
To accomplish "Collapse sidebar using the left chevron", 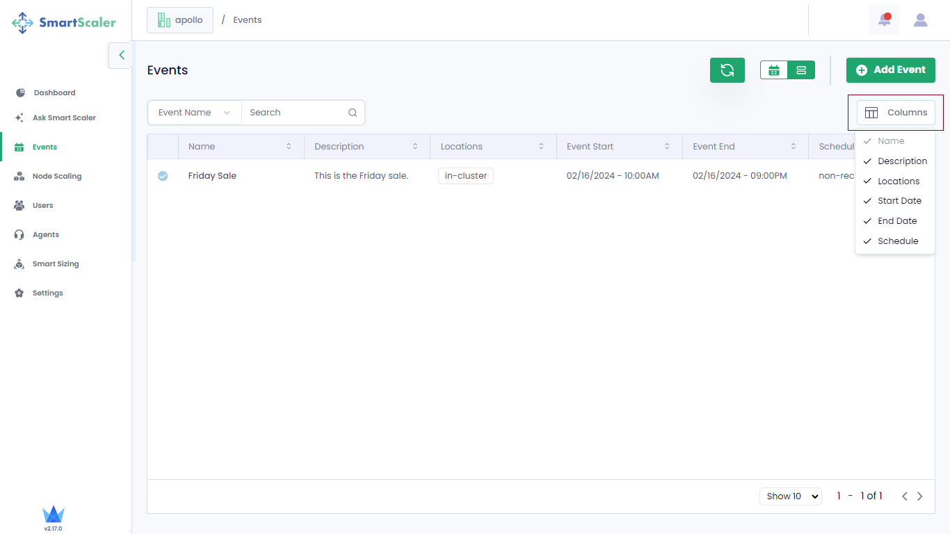I will coord(121,56).
